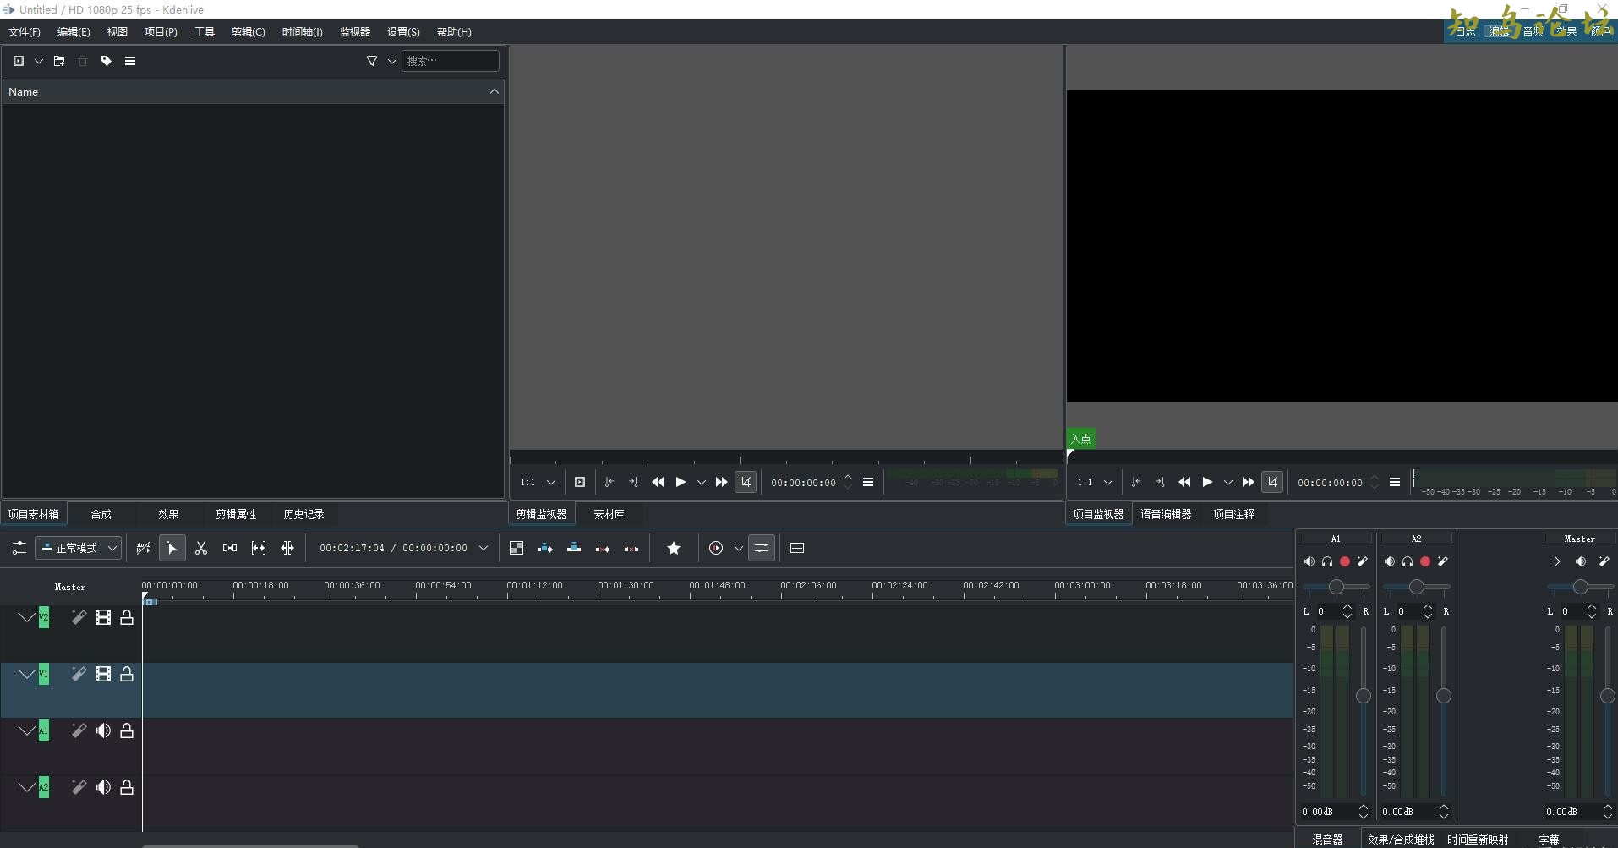Image resolution: width=1618 pixels, height=848 pixels.
Task: Adjust the A2 volume fader
Action: 1444,696
